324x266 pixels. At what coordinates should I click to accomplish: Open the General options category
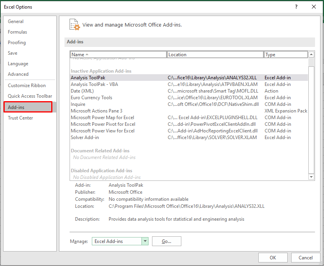click(x=16, y=21)
